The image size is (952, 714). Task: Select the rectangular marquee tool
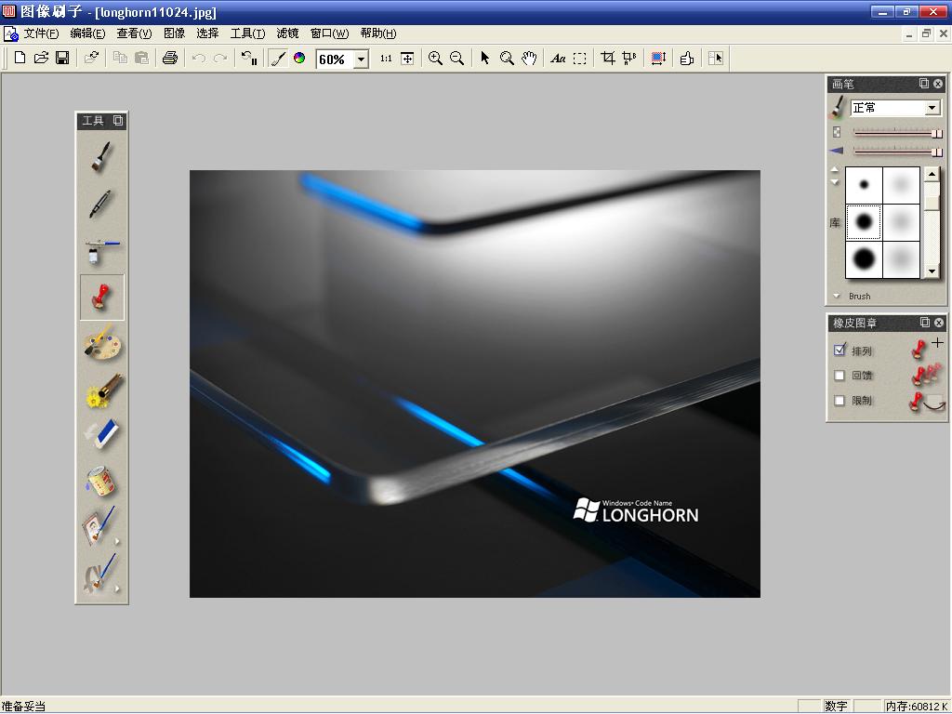click(580, 59)
